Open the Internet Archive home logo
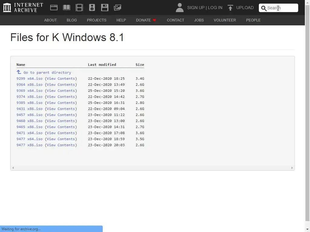This screenshot has height=232, width=310. click(23, 8)
